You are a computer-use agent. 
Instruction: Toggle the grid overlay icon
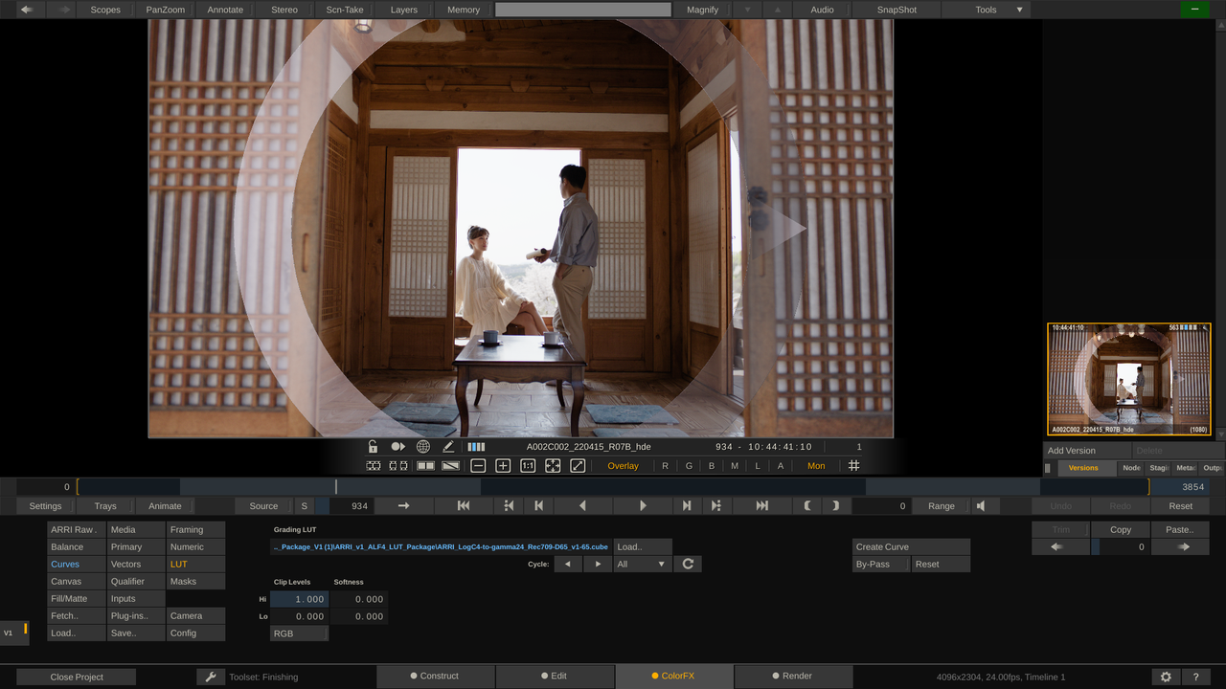(x=854, y=466)
